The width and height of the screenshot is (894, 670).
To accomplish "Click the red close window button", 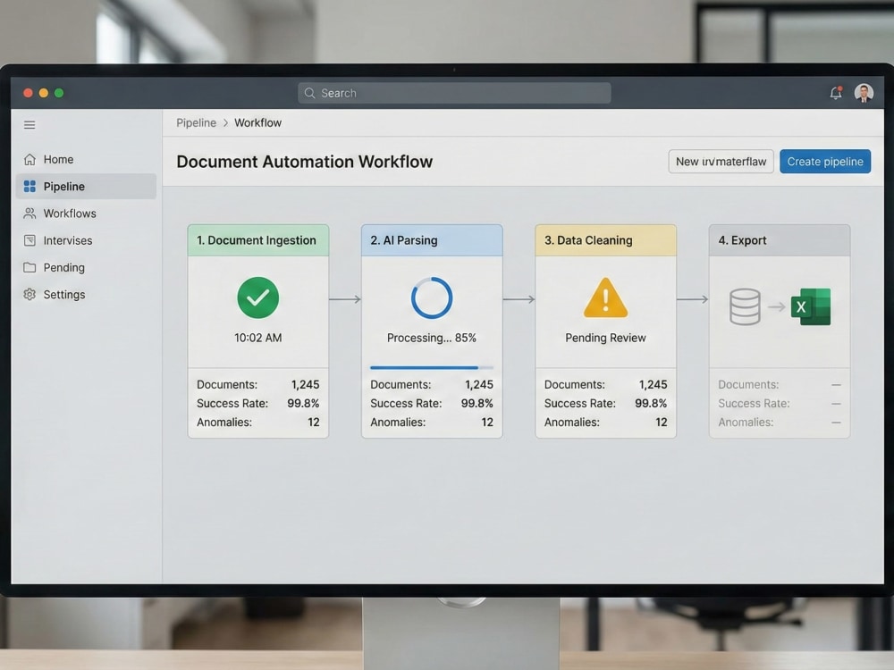I will (x=28, y=93).
